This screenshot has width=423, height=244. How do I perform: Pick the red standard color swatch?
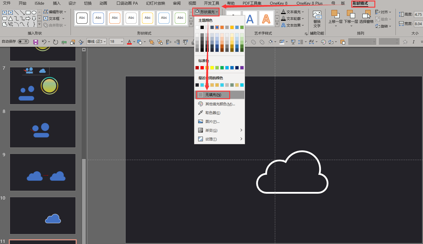tap(202, 68)
